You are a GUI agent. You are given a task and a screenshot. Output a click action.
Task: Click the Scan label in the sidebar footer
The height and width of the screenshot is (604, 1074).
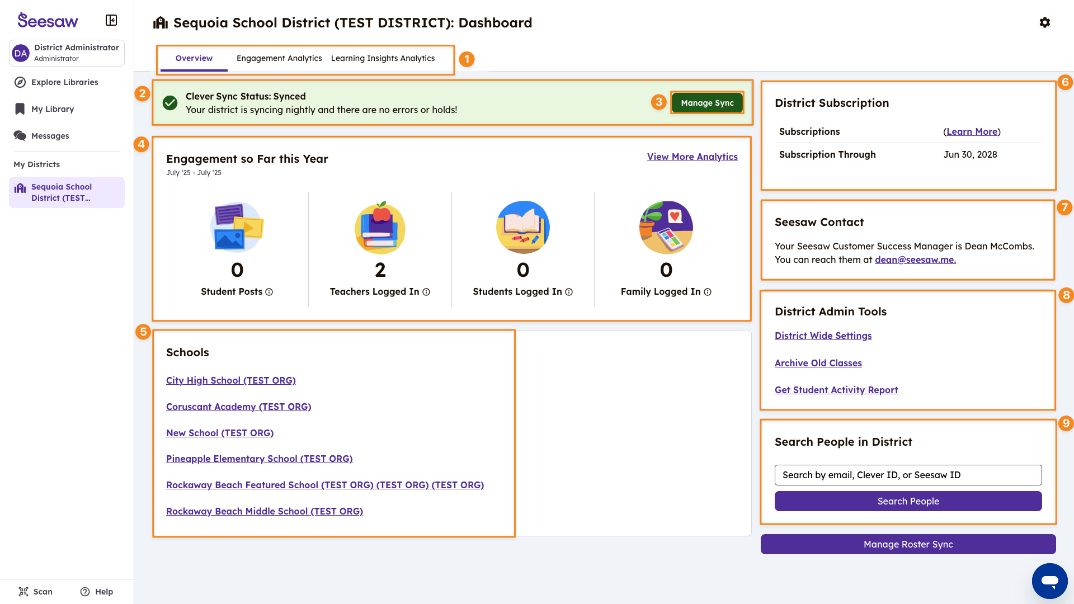point(43,592)
